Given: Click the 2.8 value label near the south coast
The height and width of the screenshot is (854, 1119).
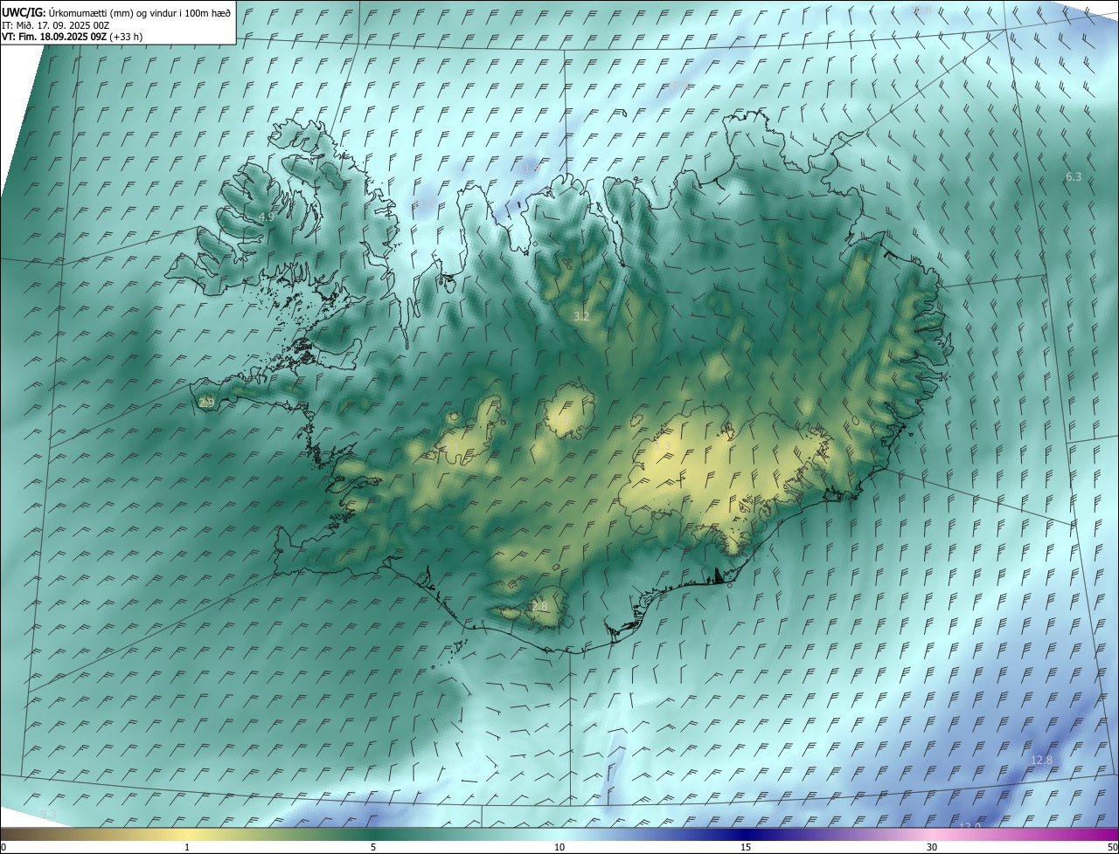Looking at the screenshot, I should tap(539, 606).
